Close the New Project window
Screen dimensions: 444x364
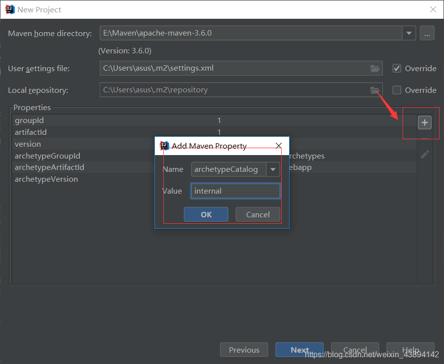[433, 10]
